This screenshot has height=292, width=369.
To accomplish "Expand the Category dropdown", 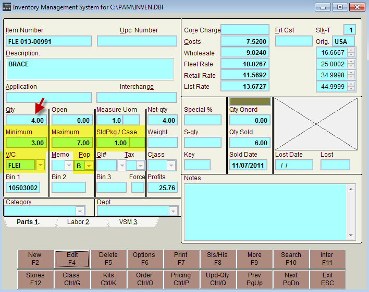I will [80, 211].
